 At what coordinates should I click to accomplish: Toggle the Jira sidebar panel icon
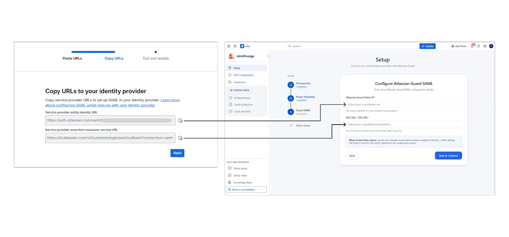click(229, 46)
